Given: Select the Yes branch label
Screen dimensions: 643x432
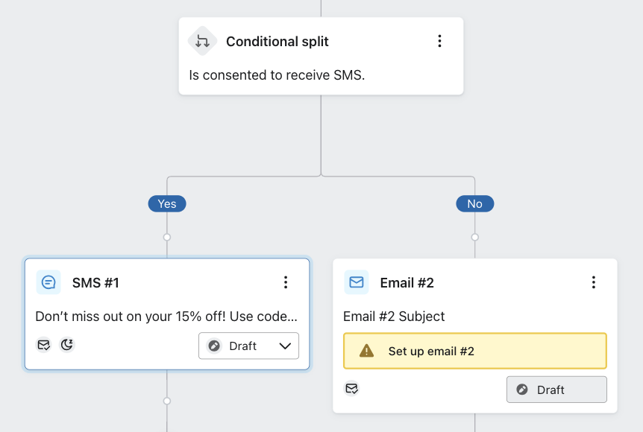Looking at the screenshot, I should (166, 203).
